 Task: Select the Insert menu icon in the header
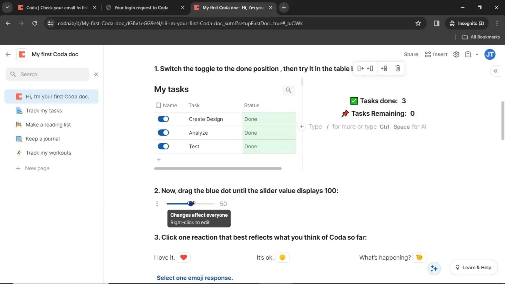(x=427, y=54)
